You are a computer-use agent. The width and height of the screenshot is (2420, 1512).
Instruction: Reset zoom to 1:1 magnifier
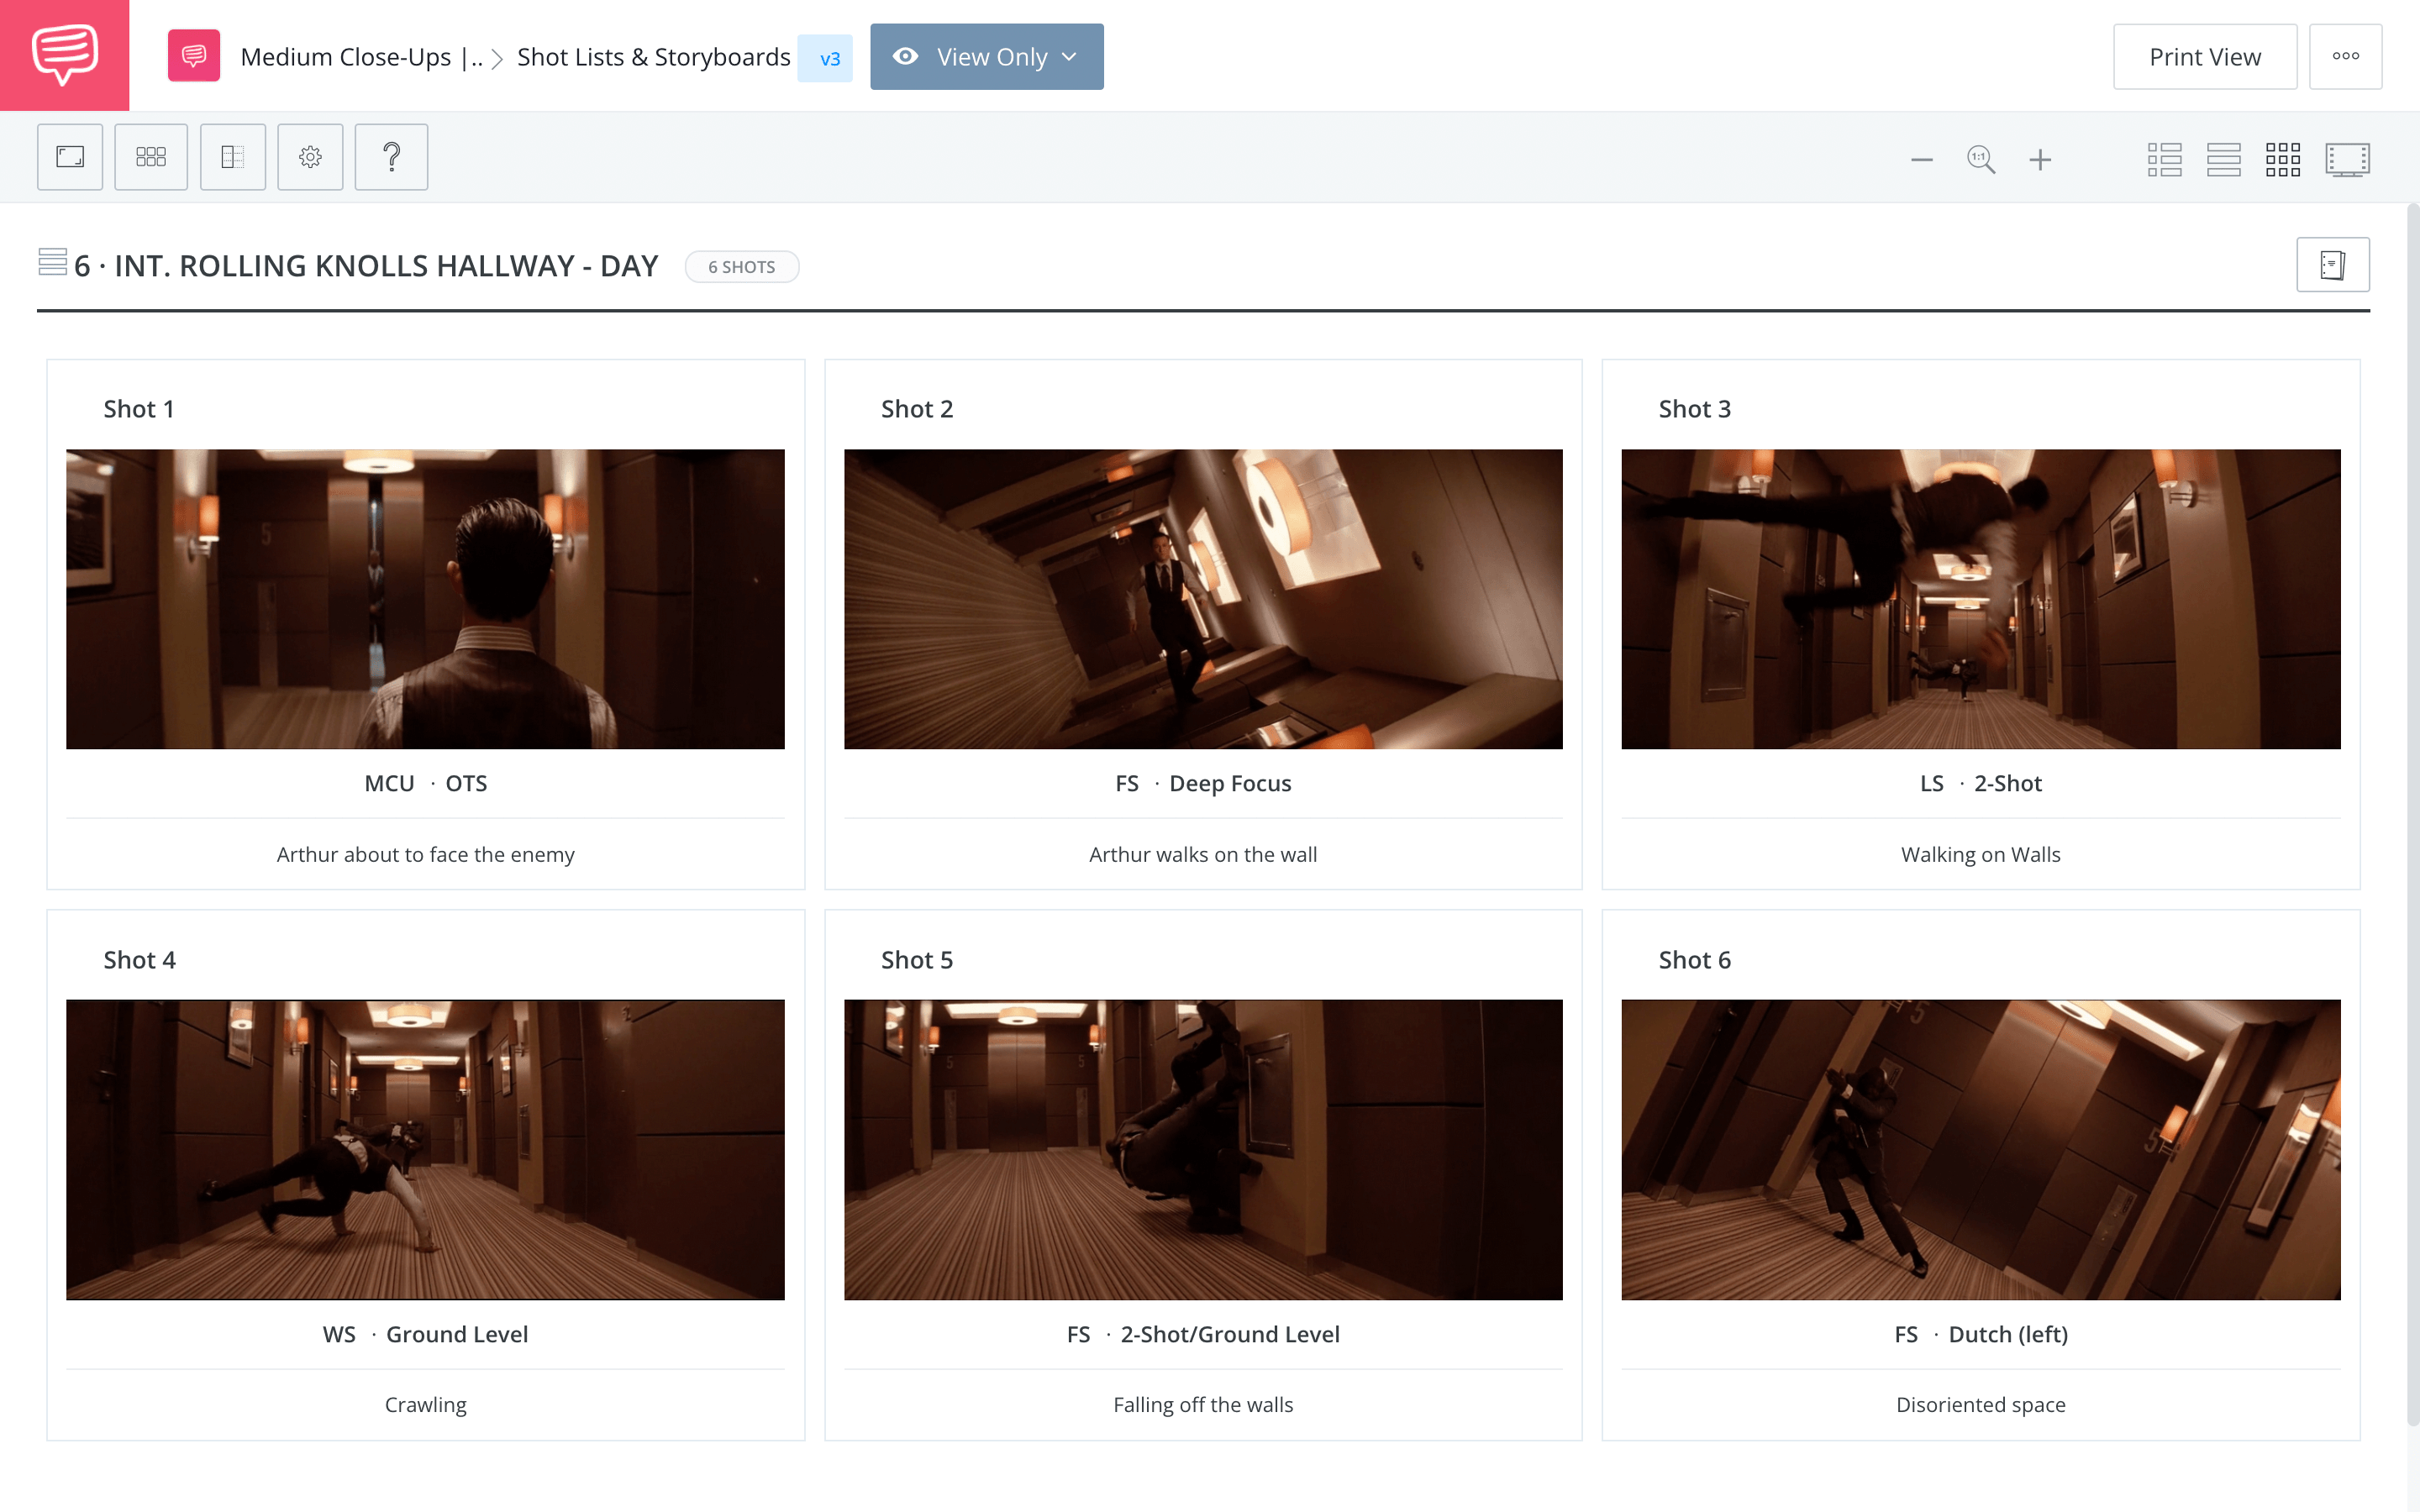[1981, 160]
